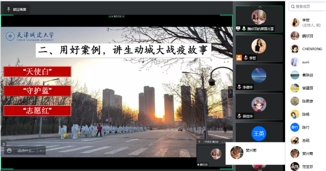Click the pin icon to lock the view
This screenshot has width=326, height=171.
8,9
